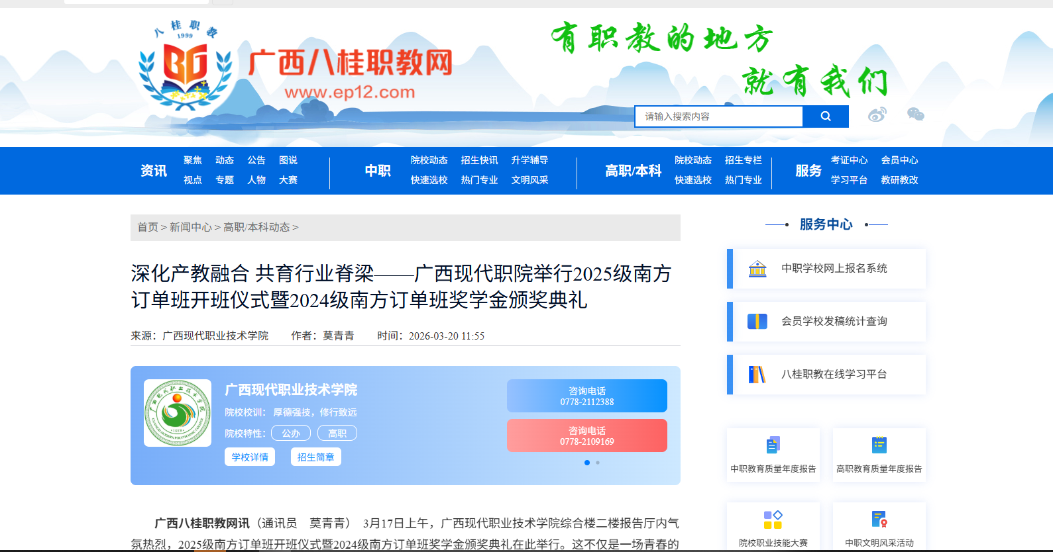
Task: Open the Weibo social icon
Action: [877, 115]
